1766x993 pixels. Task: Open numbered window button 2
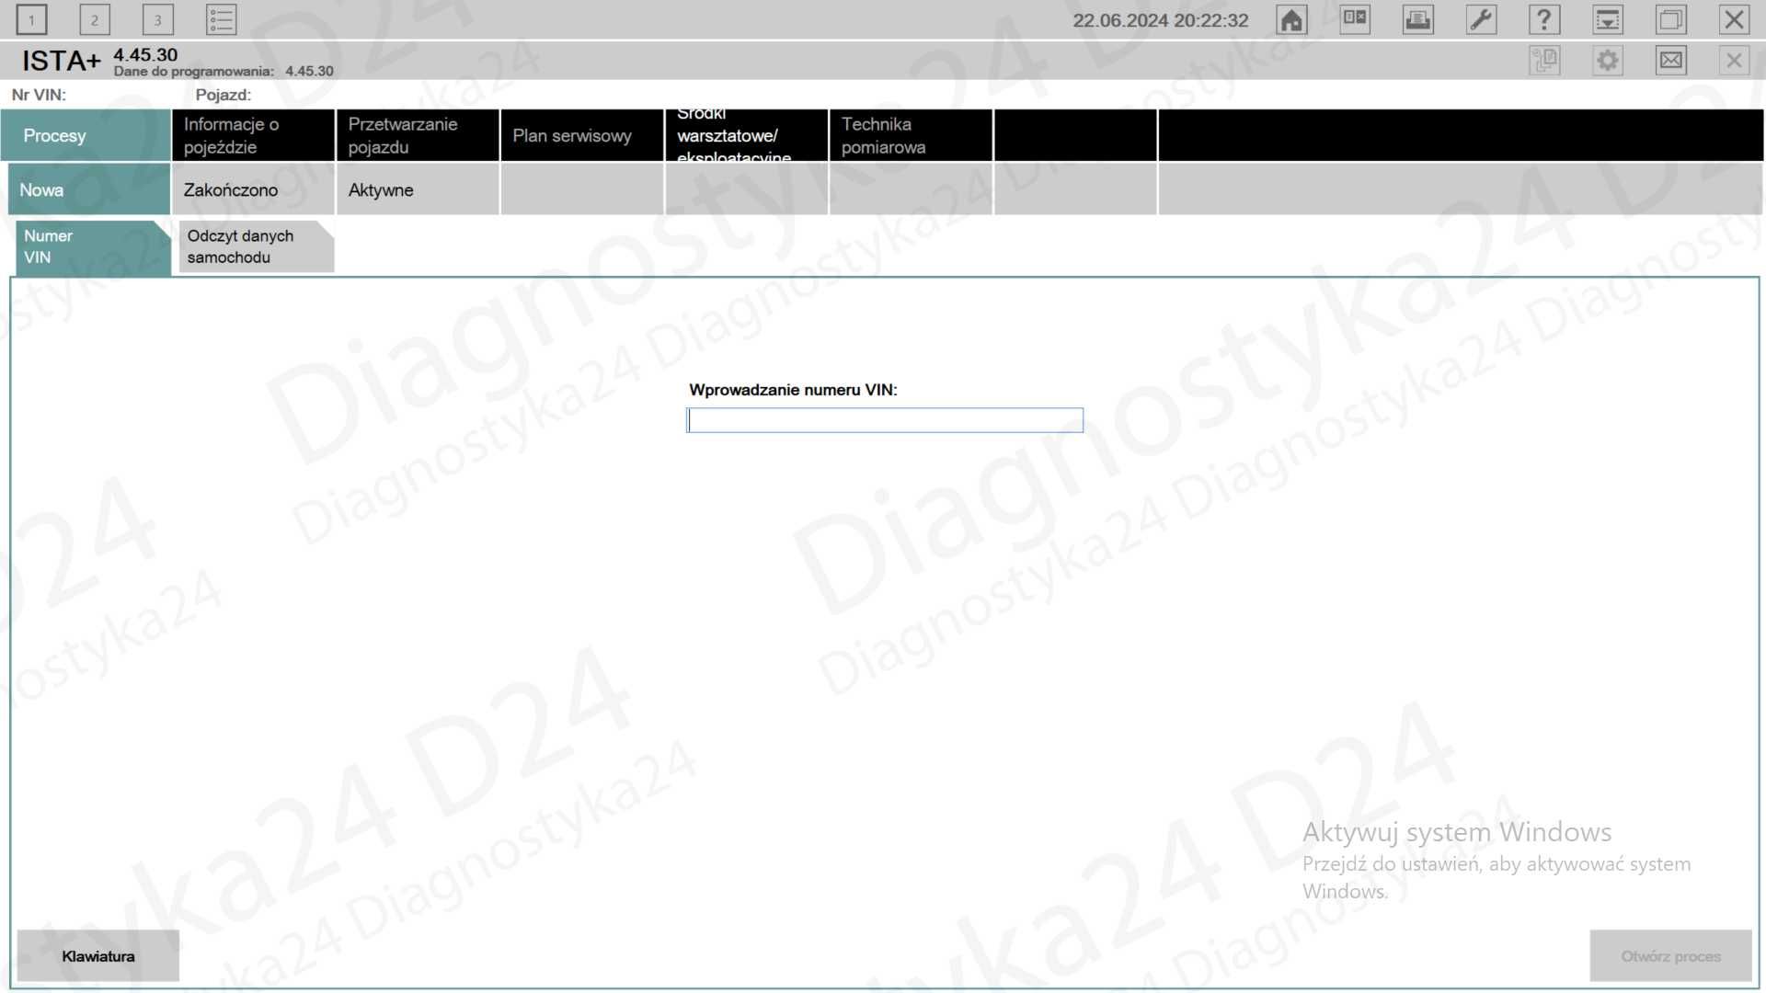95,19
